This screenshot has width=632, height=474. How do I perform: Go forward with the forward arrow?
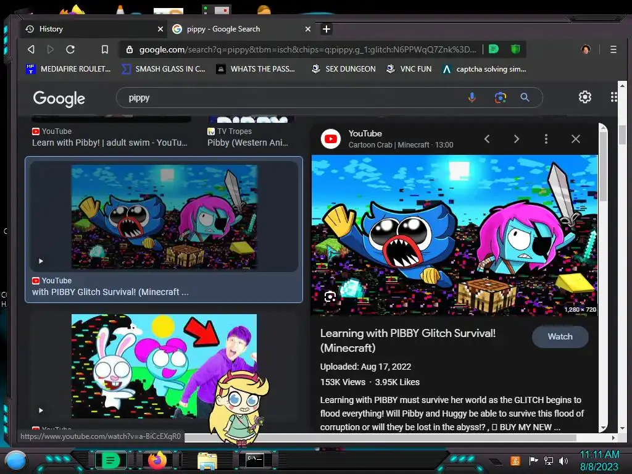51,49
